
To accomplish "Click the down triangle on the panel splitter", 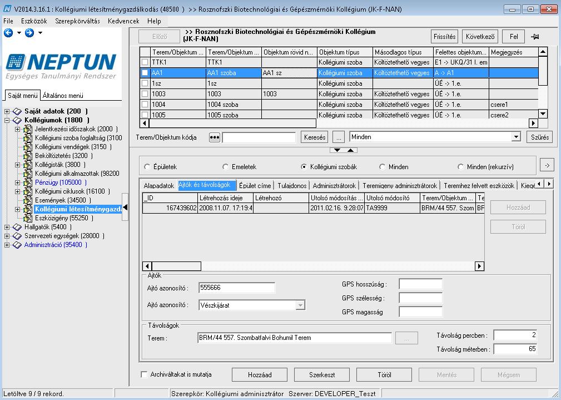I will [x=337, y=150].
